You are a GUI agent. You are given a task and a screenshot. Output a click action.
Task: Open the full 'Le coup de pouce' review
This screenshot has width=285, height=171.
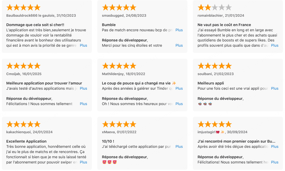179,88
